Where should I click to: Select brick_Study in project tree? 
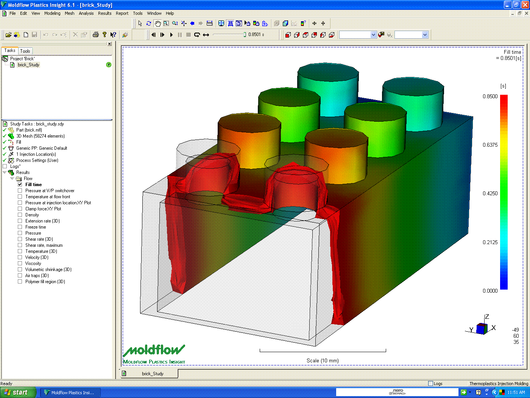[x=28, y=65]
